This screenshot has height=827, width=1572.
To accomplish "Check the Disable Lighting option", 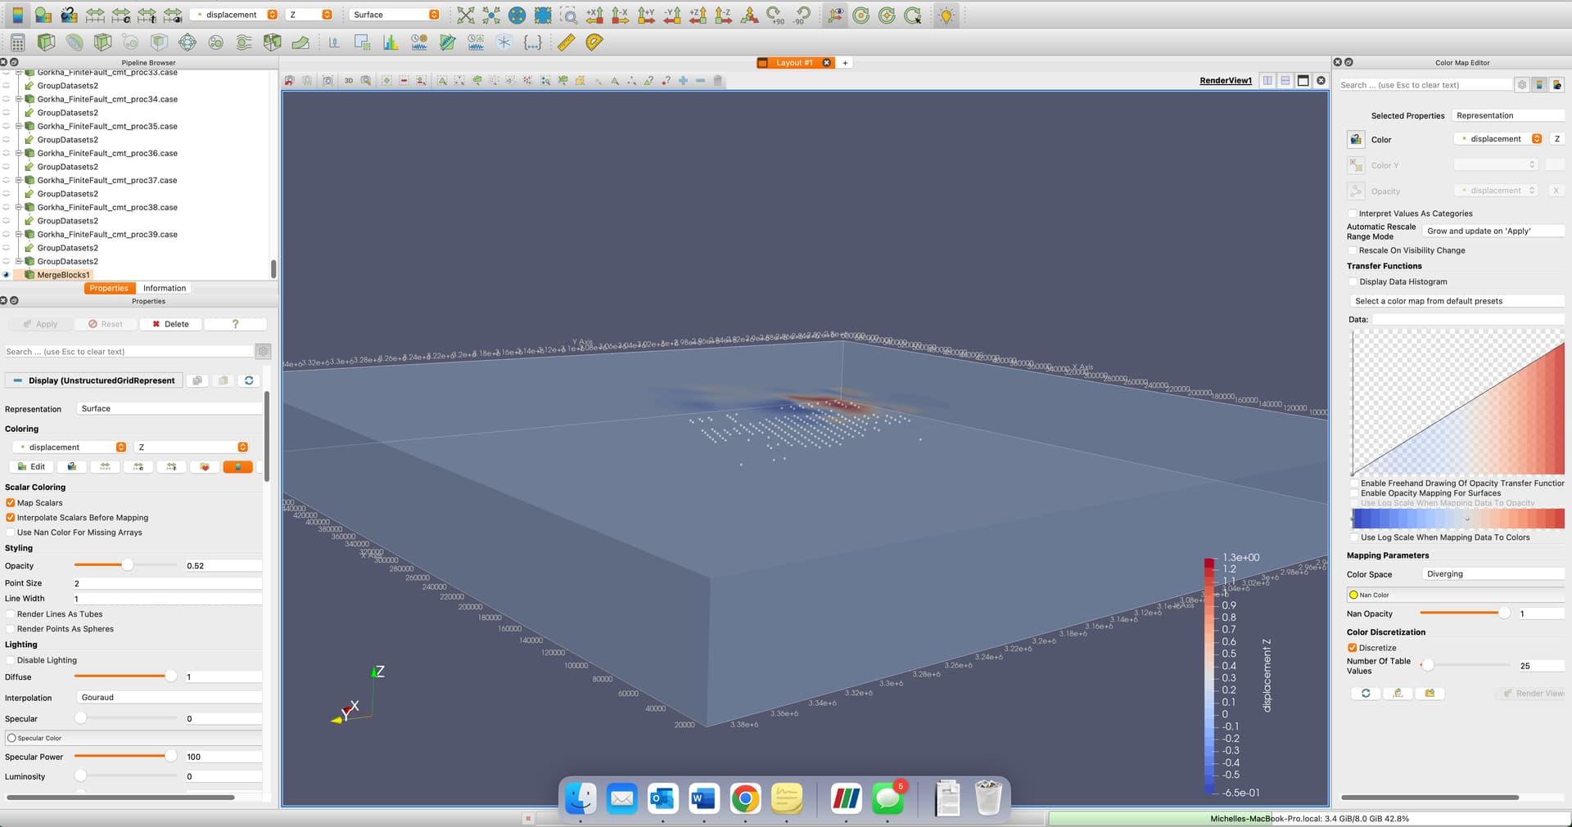I will 11,660.
